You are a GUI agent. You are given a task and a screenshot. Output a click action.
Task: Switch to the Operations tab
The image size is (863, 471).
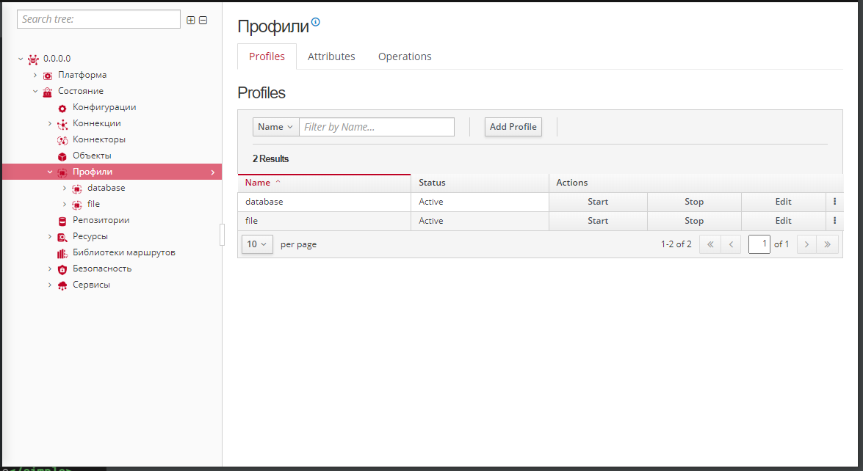(x=405, y=56)
